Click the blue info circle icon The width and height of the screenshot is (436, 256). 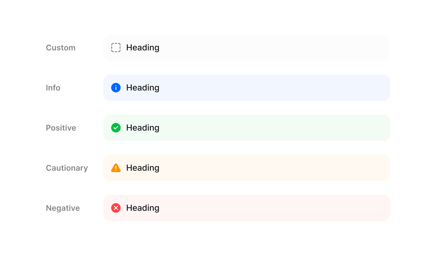click(116, 88)
